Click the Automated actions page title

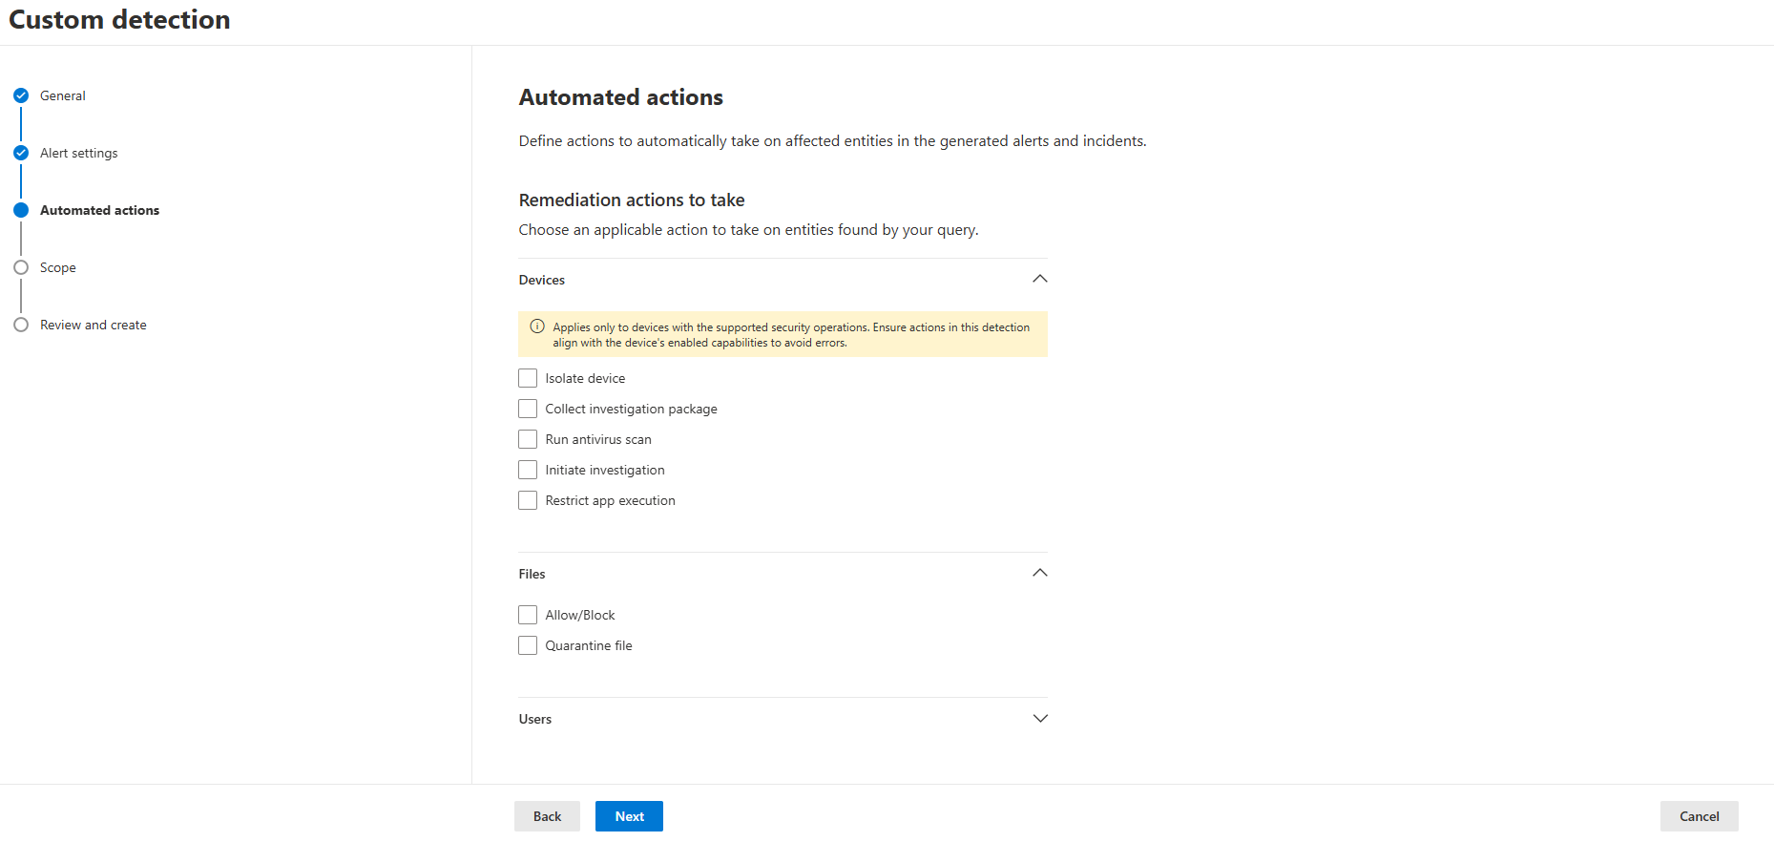tap(621, 97)
